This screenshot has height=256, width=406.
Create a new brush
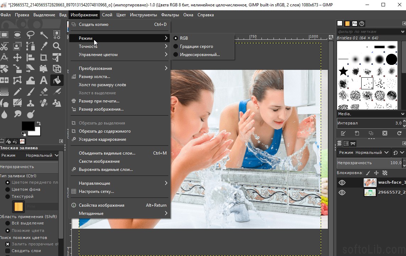(x=357, y=133)
